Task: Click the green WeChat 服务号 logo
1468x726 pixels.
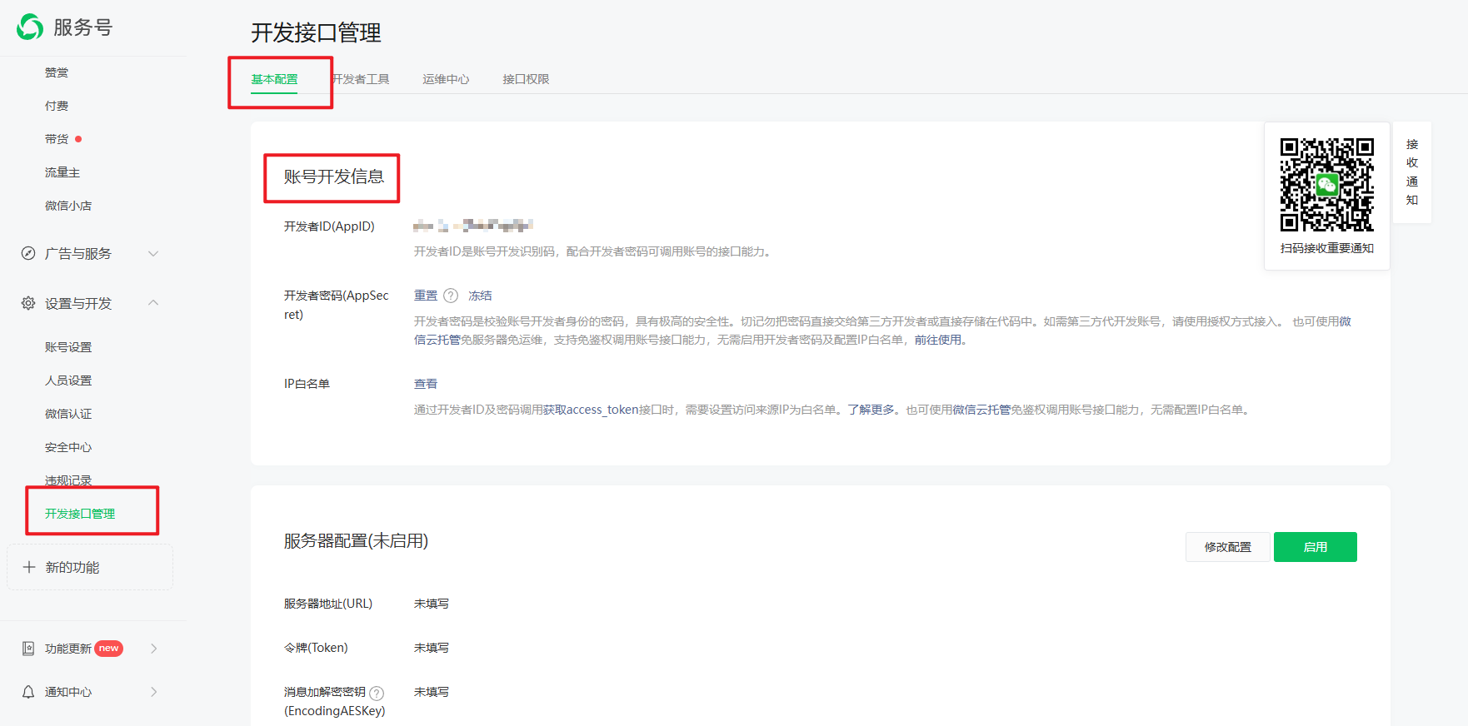Action: pos(30,27)
